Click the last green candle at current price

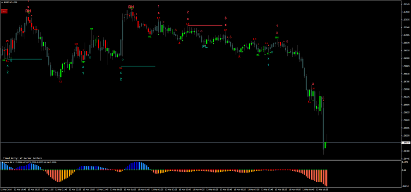pos(325,145)
